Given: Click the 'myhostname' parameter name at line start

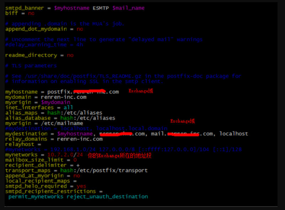Looking at the screenshot, I should click(21, 92).
